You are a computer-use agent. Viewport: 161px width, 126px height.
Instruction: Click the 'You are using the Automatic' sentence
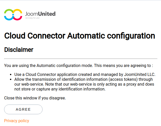click(x=78, y=65)
